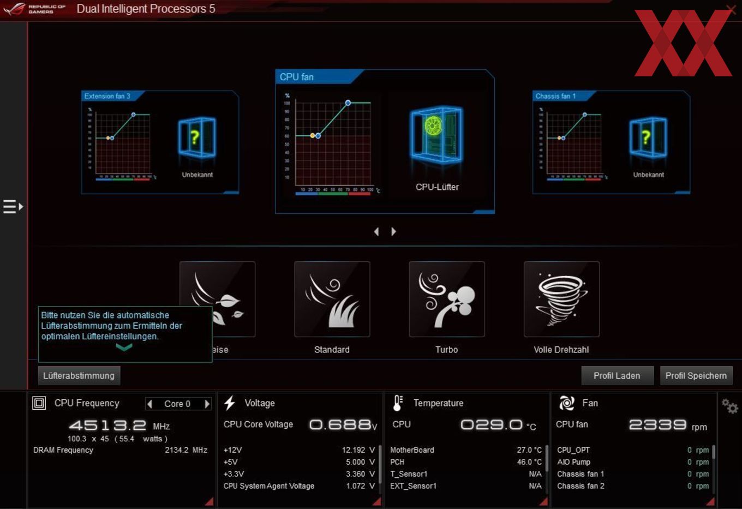Click the +12V voltage row
Screen dimensions: 742x509
coord(299,450)
